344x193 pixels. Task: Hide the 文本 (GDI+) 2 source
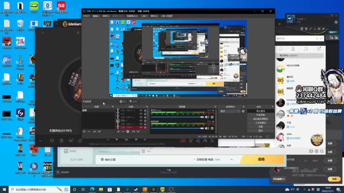141,124
